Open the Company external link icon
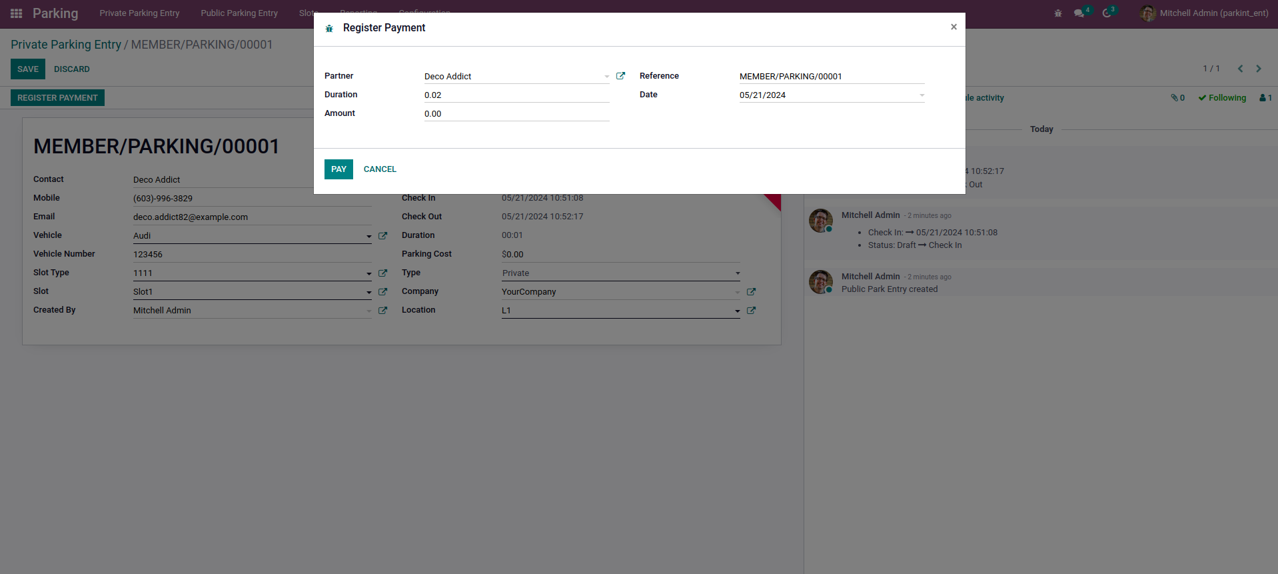 point(751,292)
